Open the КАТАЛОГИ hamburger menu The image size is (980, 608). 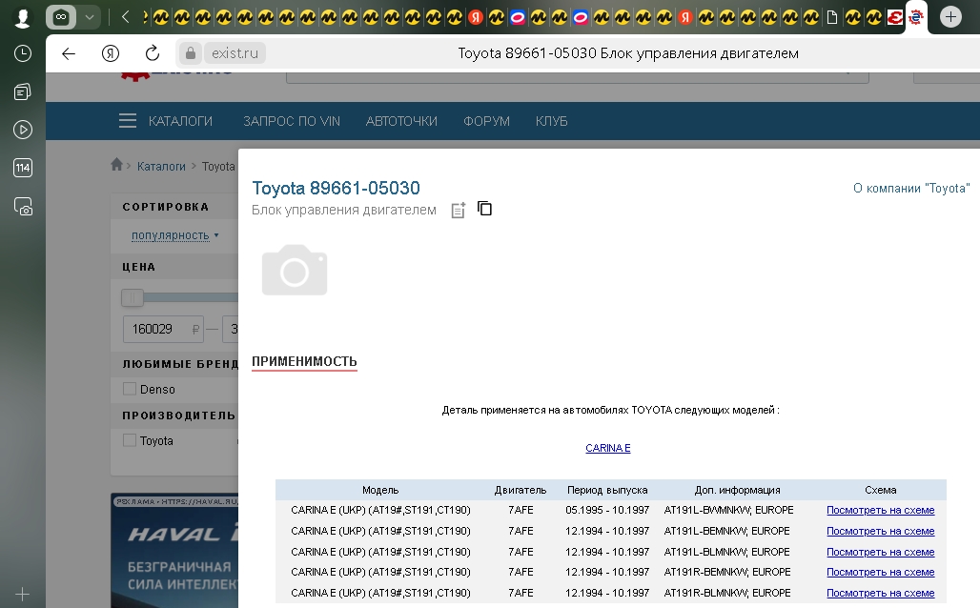pos(128,121)
